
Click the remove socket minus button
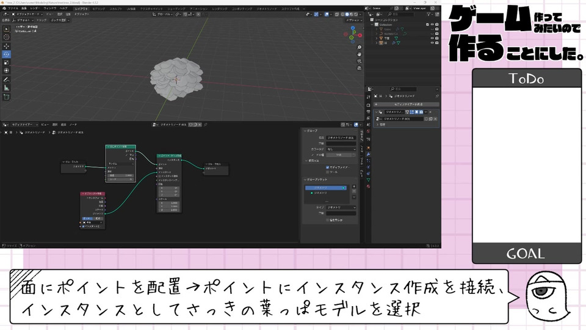click(354, 191)
